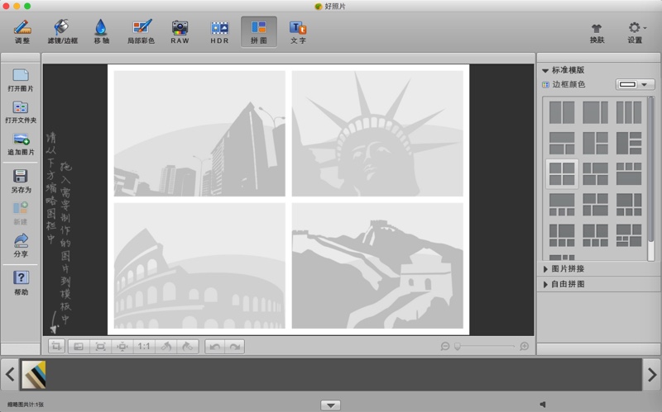Select template with wide top, two below

(x=562, y=143)
